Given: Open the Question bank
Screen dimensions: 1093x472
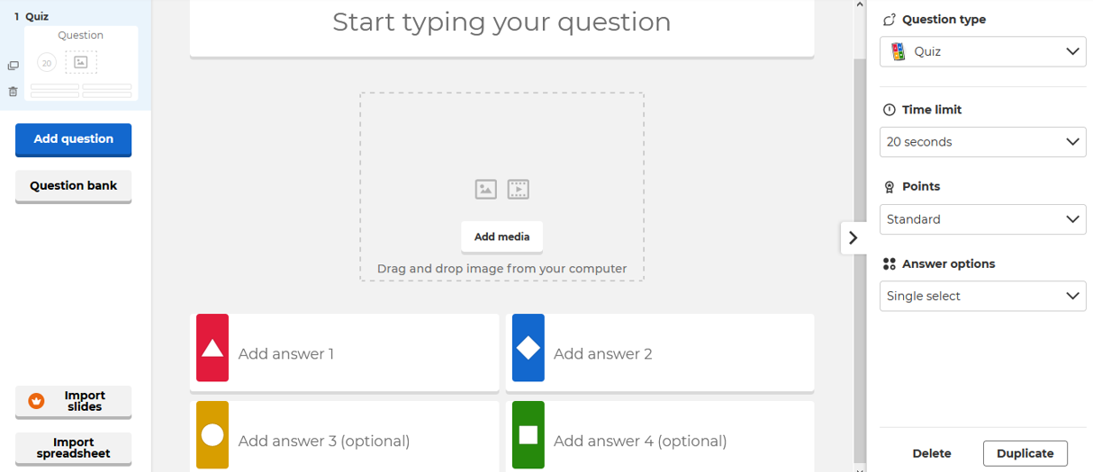Looking at the screenshot, I should (x=74, y=186).
